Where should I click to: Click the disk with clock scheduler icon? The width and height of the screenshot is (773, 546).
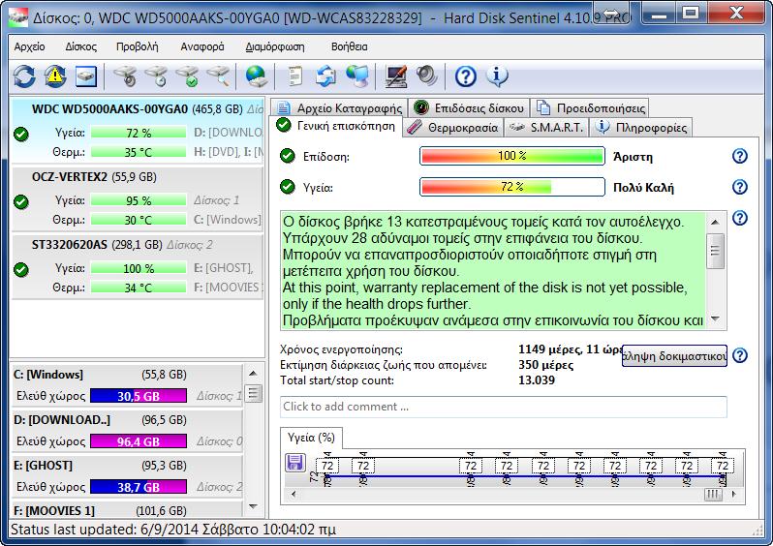156,76
